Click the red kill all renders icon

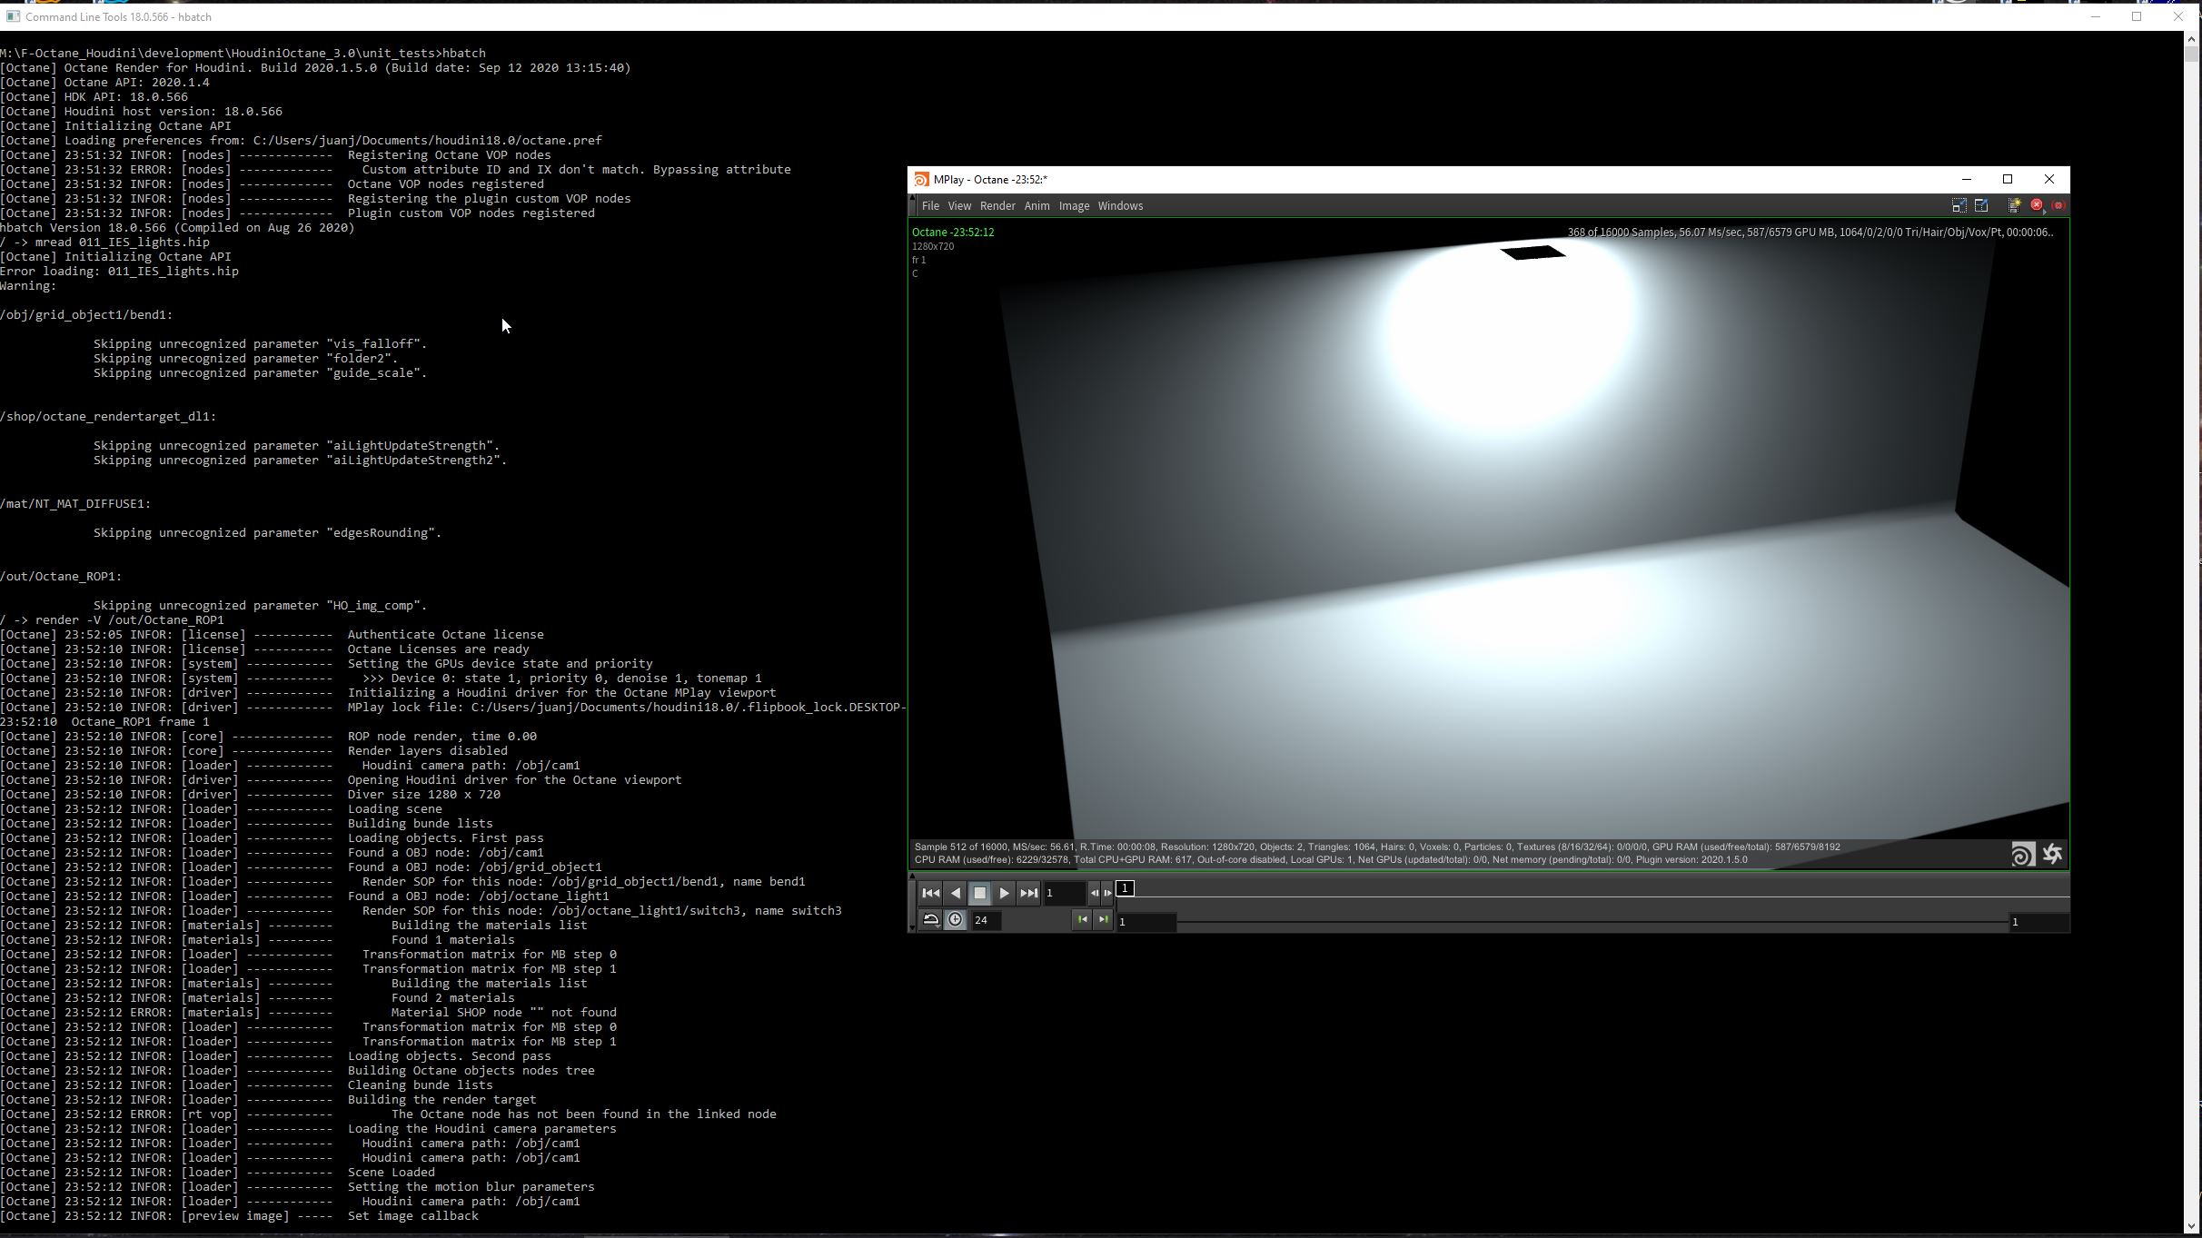2058,206
